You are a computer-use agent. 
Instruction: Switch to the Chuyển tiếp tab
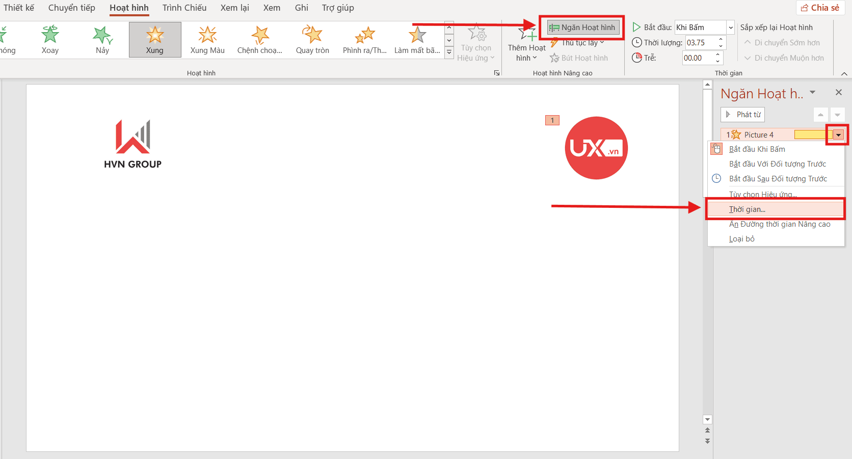(x=71, y=8)
